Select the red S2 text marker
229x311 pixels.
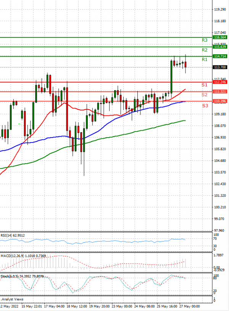[x=205, y=95]
